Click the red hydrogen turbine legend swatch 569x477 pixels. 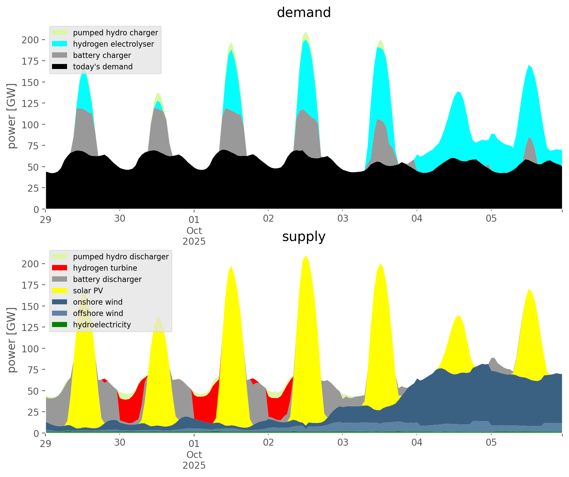coord(60,268)
